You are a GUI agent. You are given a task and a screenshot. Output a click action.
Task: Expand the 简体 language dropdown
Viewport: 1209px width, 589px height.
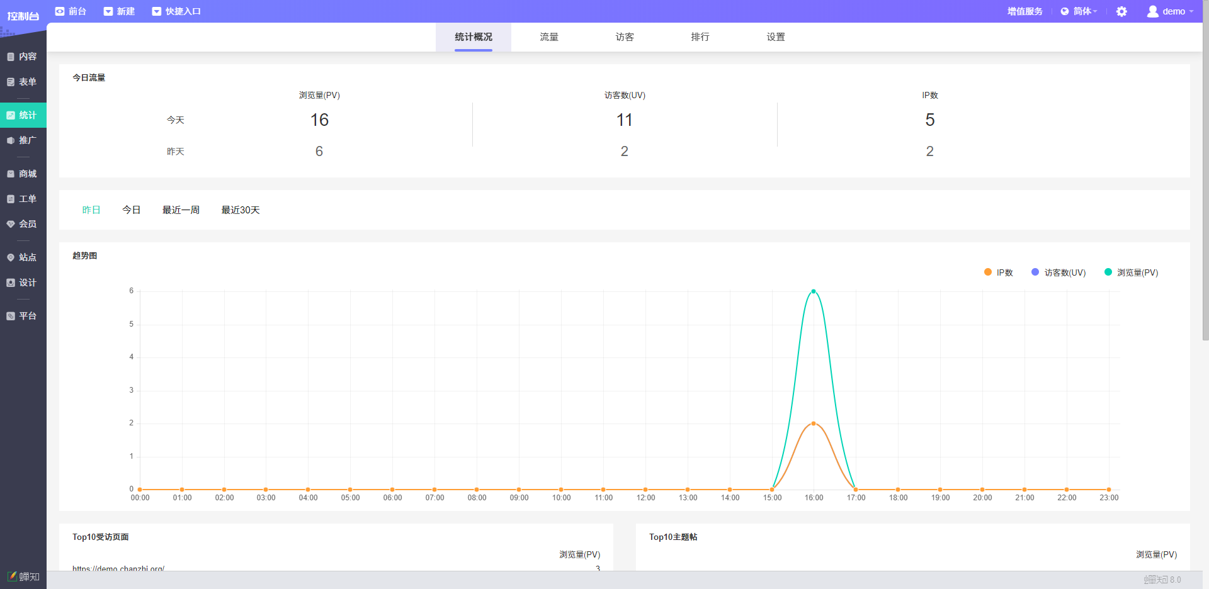click(x=1079, y=11)
